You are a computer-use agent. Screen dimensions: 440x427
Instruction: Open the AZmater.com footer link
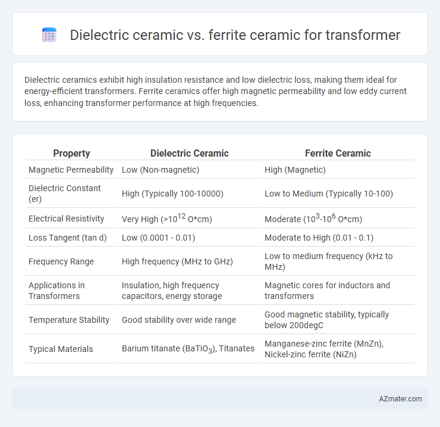point(400,399)
